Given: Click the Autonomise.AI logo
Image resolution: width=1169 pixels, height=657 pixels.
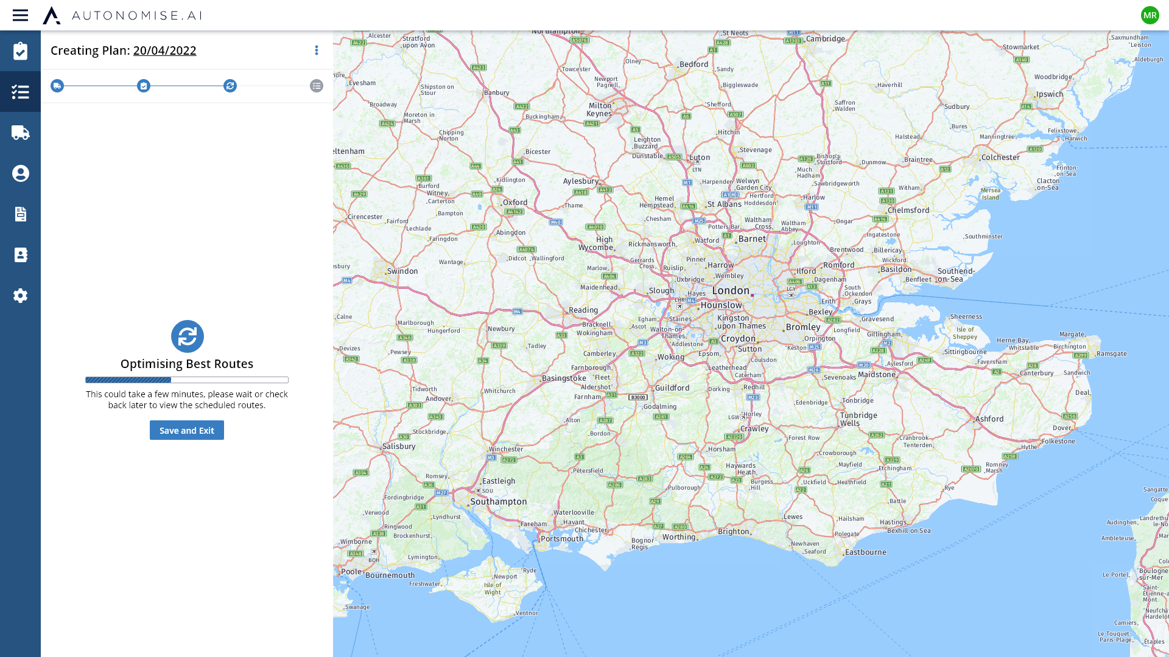Looking at the screenshot, I should pyautogui.click(x=122, y=15).
